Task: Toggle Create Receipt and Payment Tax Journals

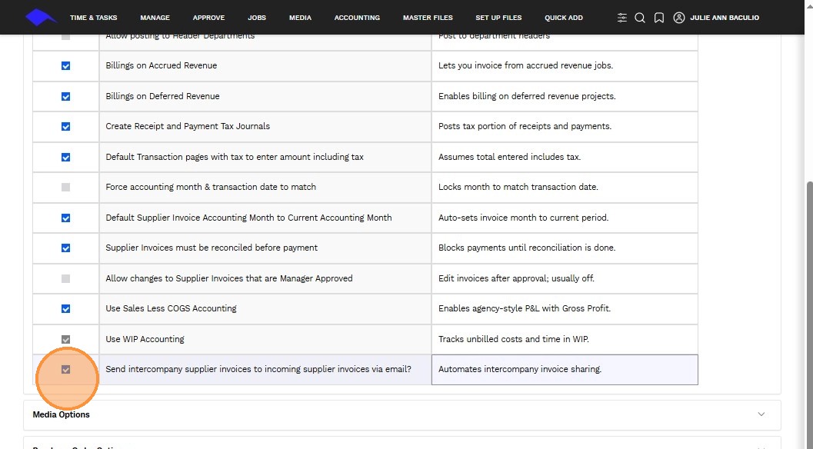Action: click(x=65, y=127)
